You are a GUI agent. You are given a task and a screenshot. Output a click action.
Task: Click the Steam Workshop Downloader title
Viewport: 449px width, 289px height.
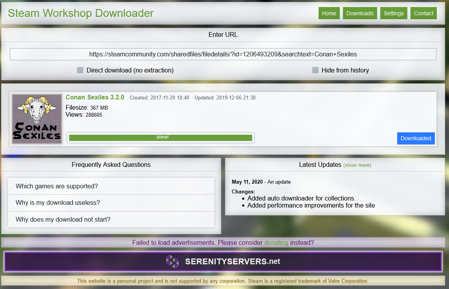point(81,13)
